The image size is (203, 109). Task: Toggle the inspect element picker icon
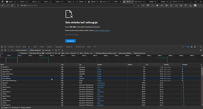[x=2, y=47]
